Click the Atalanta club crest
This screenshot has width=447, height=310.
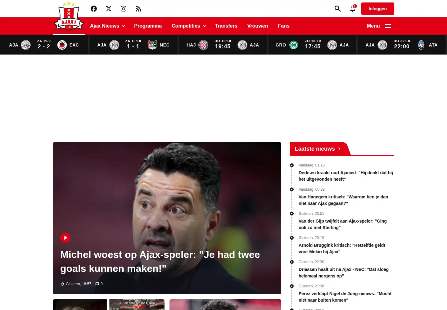coord(421,45)
